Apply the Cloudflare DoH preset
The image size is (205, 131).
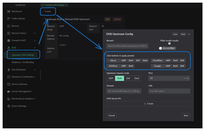pos(175,61)
